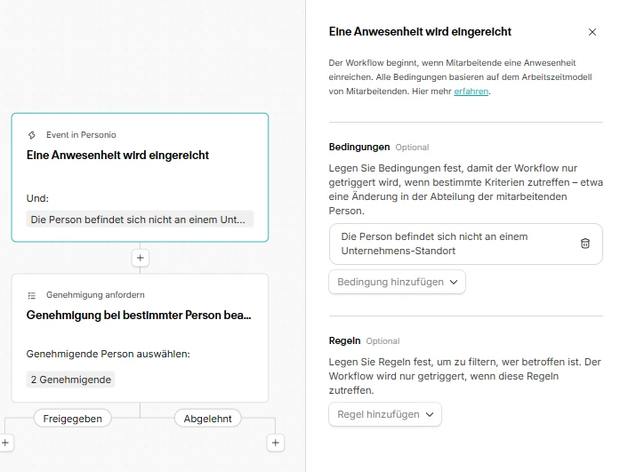Click the truncated condition chip in trigger card

tap(140, 219)
